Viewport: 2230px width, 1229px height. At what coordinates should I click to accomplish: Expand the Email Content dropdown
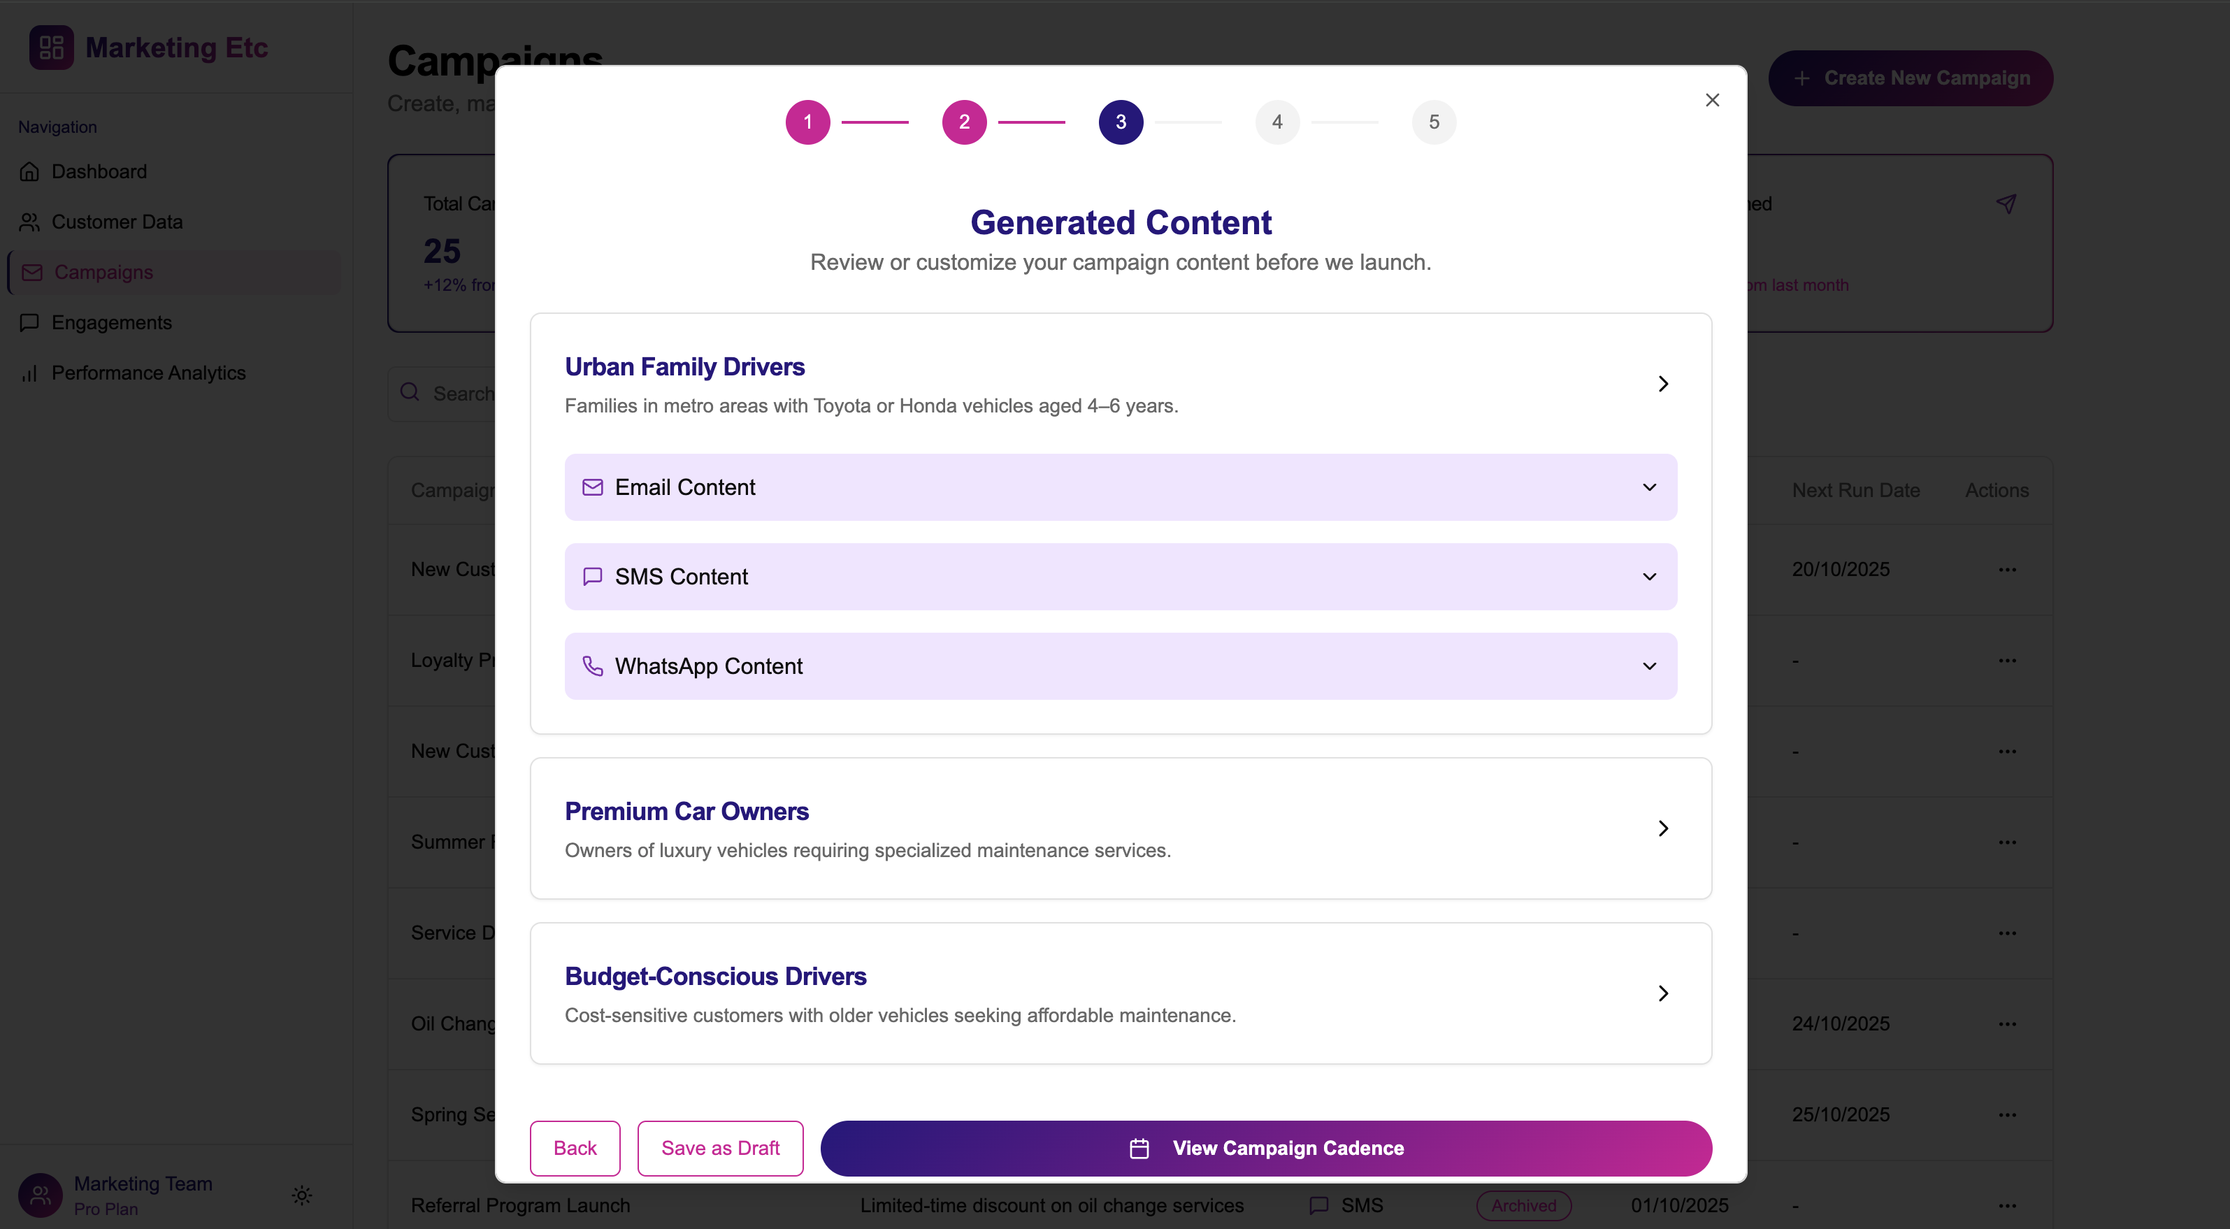[1648, 487]
